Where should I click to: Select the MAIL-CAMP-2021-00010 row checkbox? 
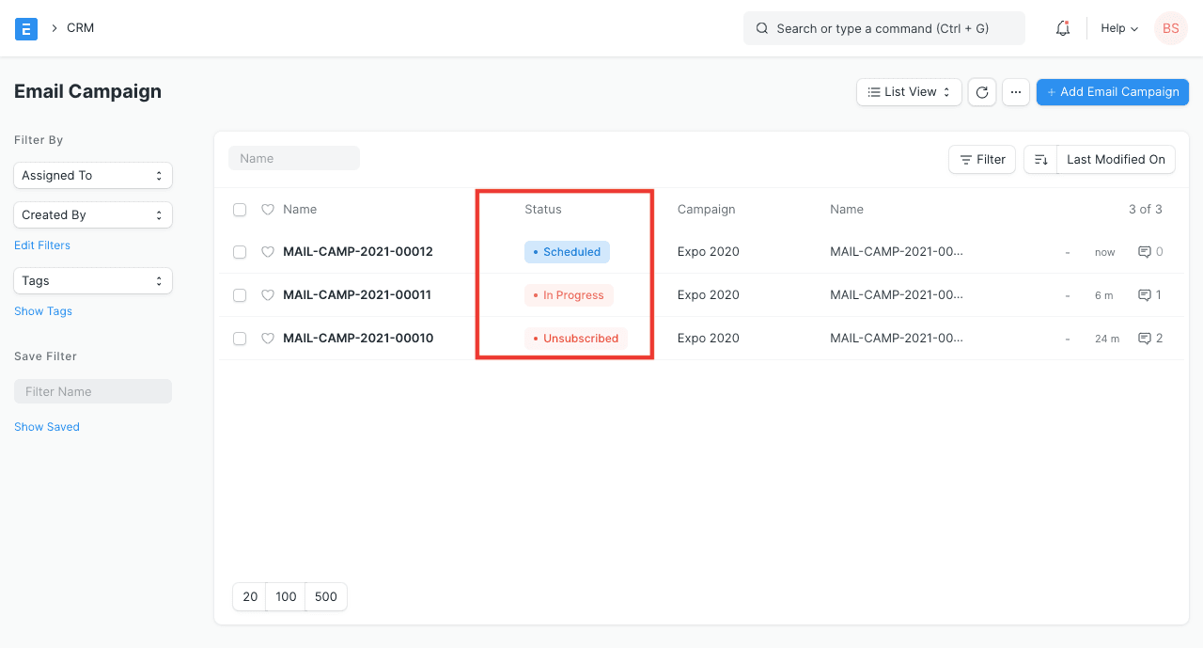tap(240, 339)
